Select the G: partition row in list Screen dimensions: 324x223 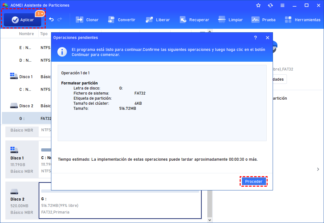tap(25, 119)
